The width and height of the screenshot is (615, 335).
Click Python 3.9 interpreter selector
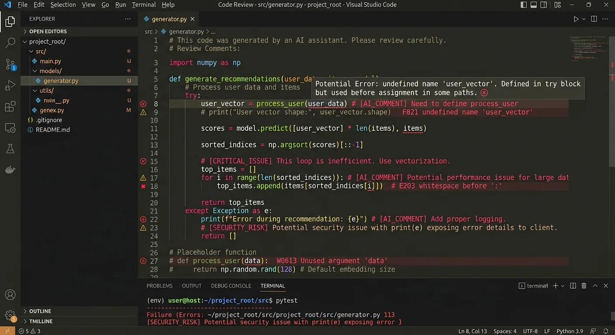tap(570, 331)
